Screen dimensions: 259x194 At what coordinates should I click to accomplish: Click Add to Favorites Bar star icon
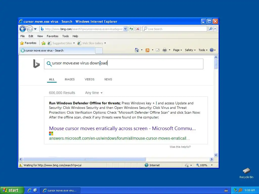coord(44,43)
